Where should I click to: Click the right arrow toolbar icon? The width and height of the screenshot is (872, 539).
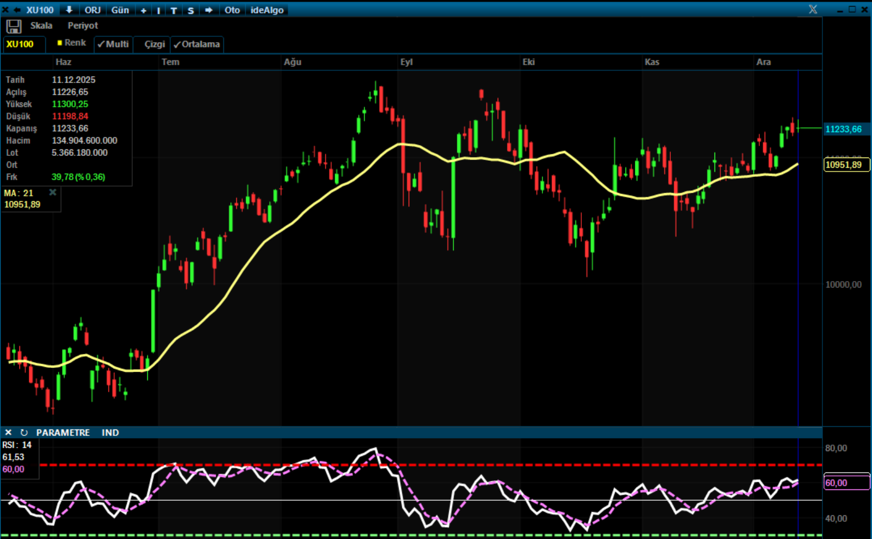(209, 10)
